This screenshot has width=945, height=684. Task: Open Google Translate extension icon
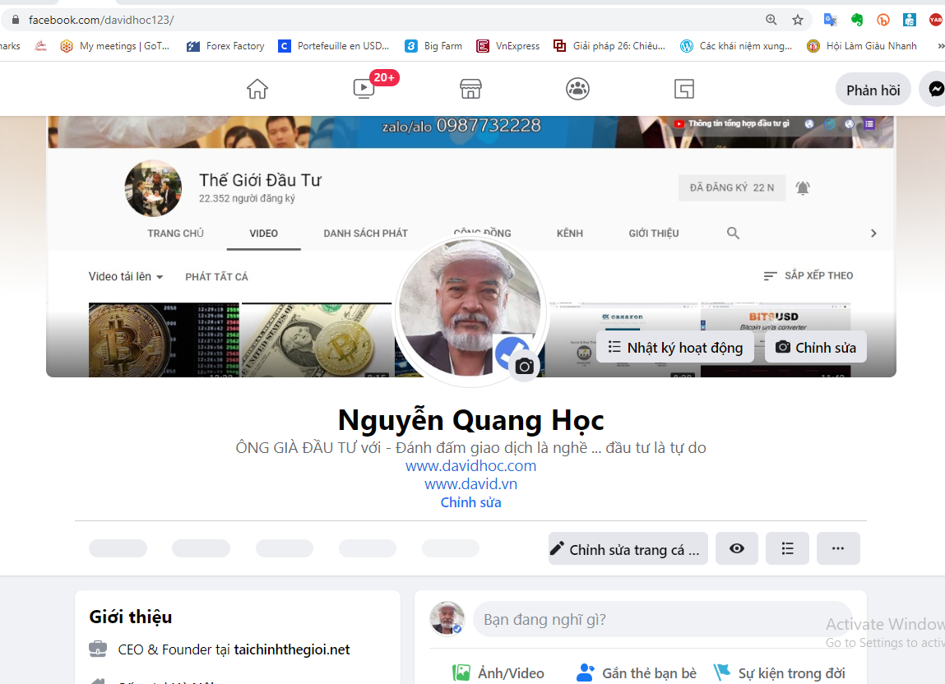(831, 20)
